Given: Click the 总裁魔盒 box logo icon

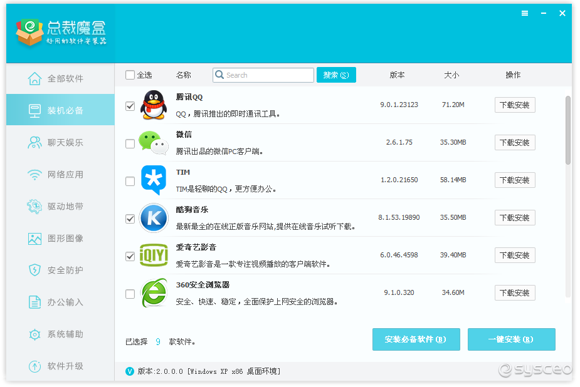Looking at the screenshot, I should [x=29, y=33].
